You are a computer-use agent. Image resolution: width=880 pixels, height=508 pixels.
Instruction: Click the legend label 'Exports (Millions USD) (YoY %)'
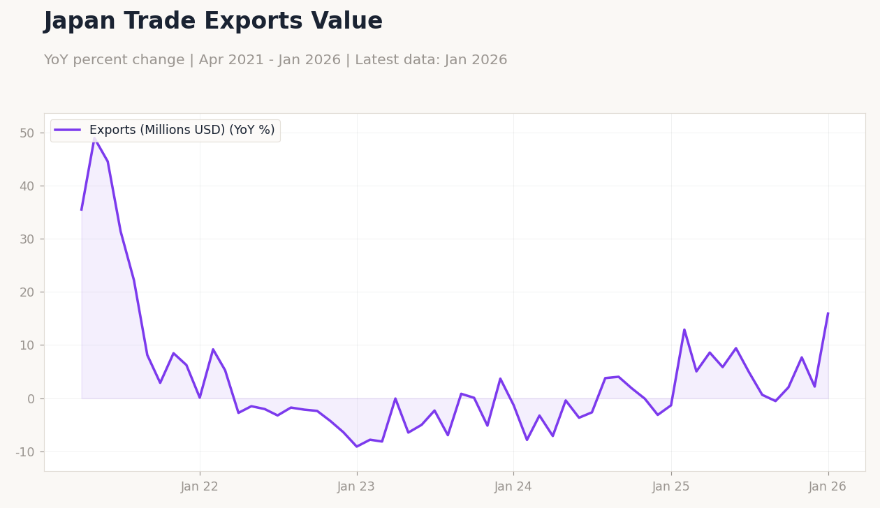182,130
